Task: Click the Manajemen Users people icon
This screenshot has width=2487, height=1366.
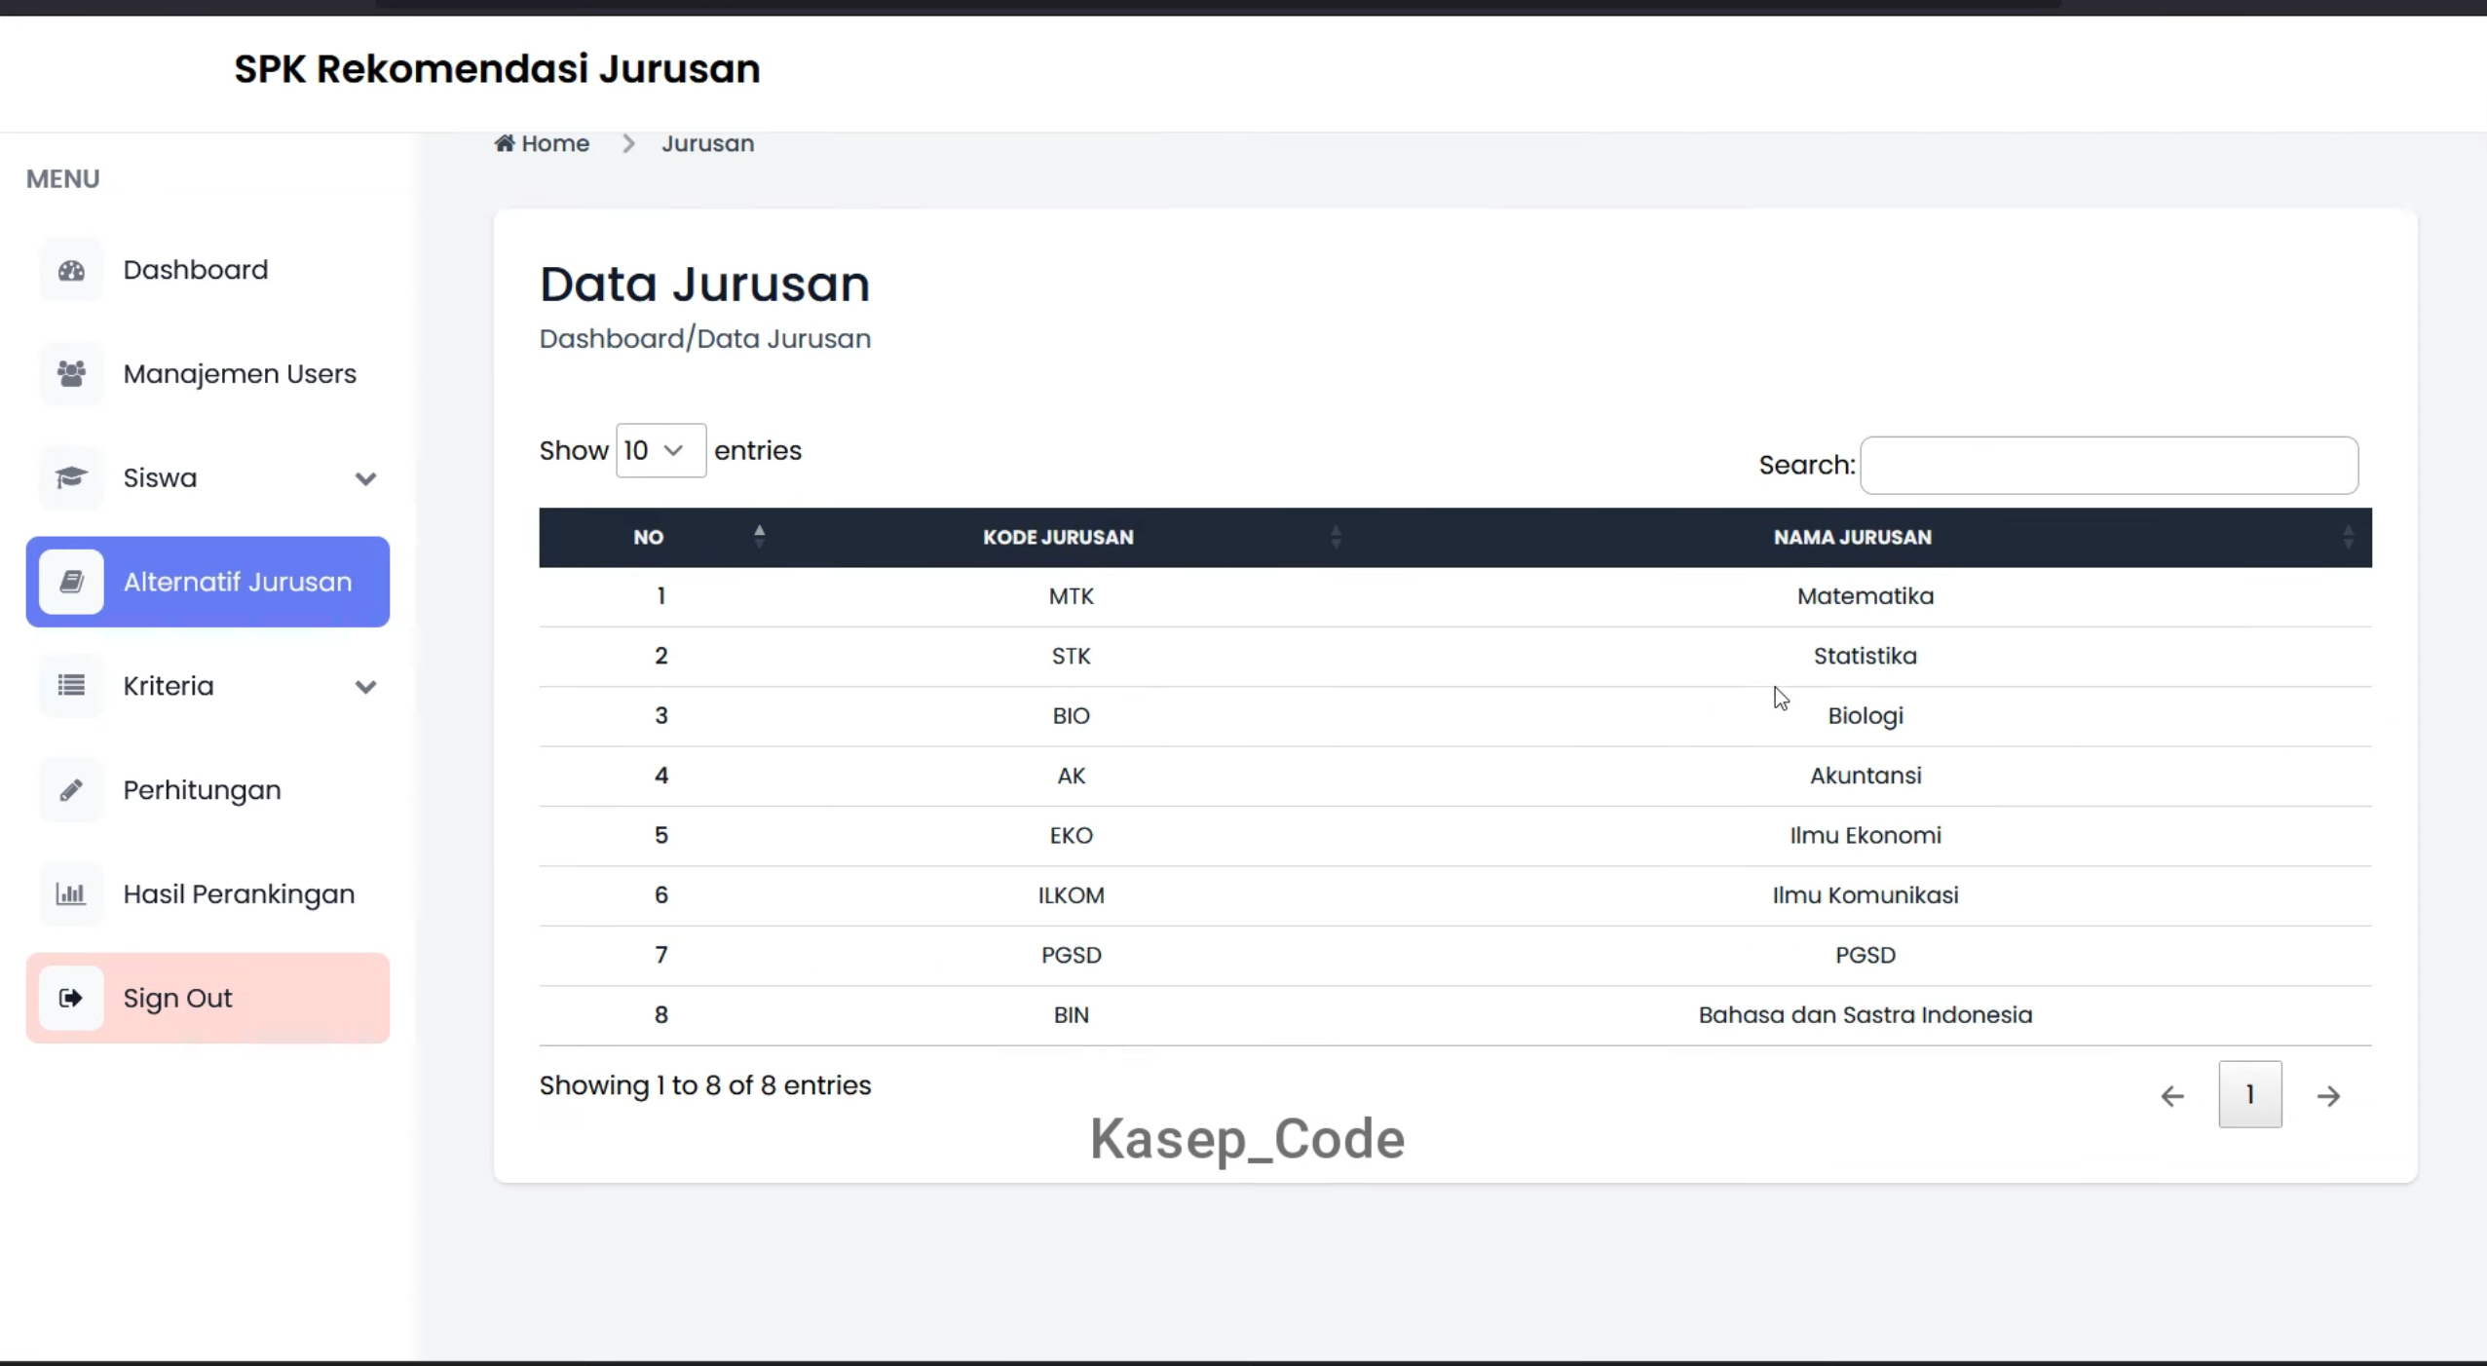Action: pyautogui.click(x=71, y=374)
